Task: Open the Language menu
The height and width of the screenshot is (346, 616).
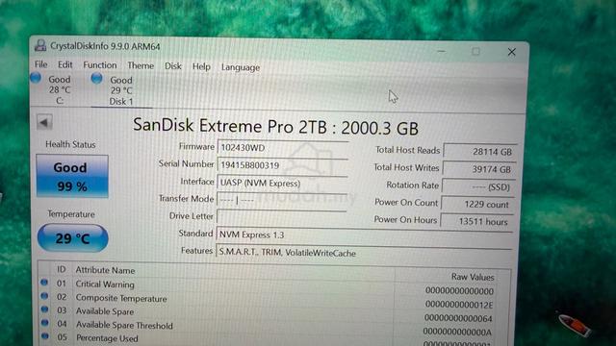Action: coord(241,67)
